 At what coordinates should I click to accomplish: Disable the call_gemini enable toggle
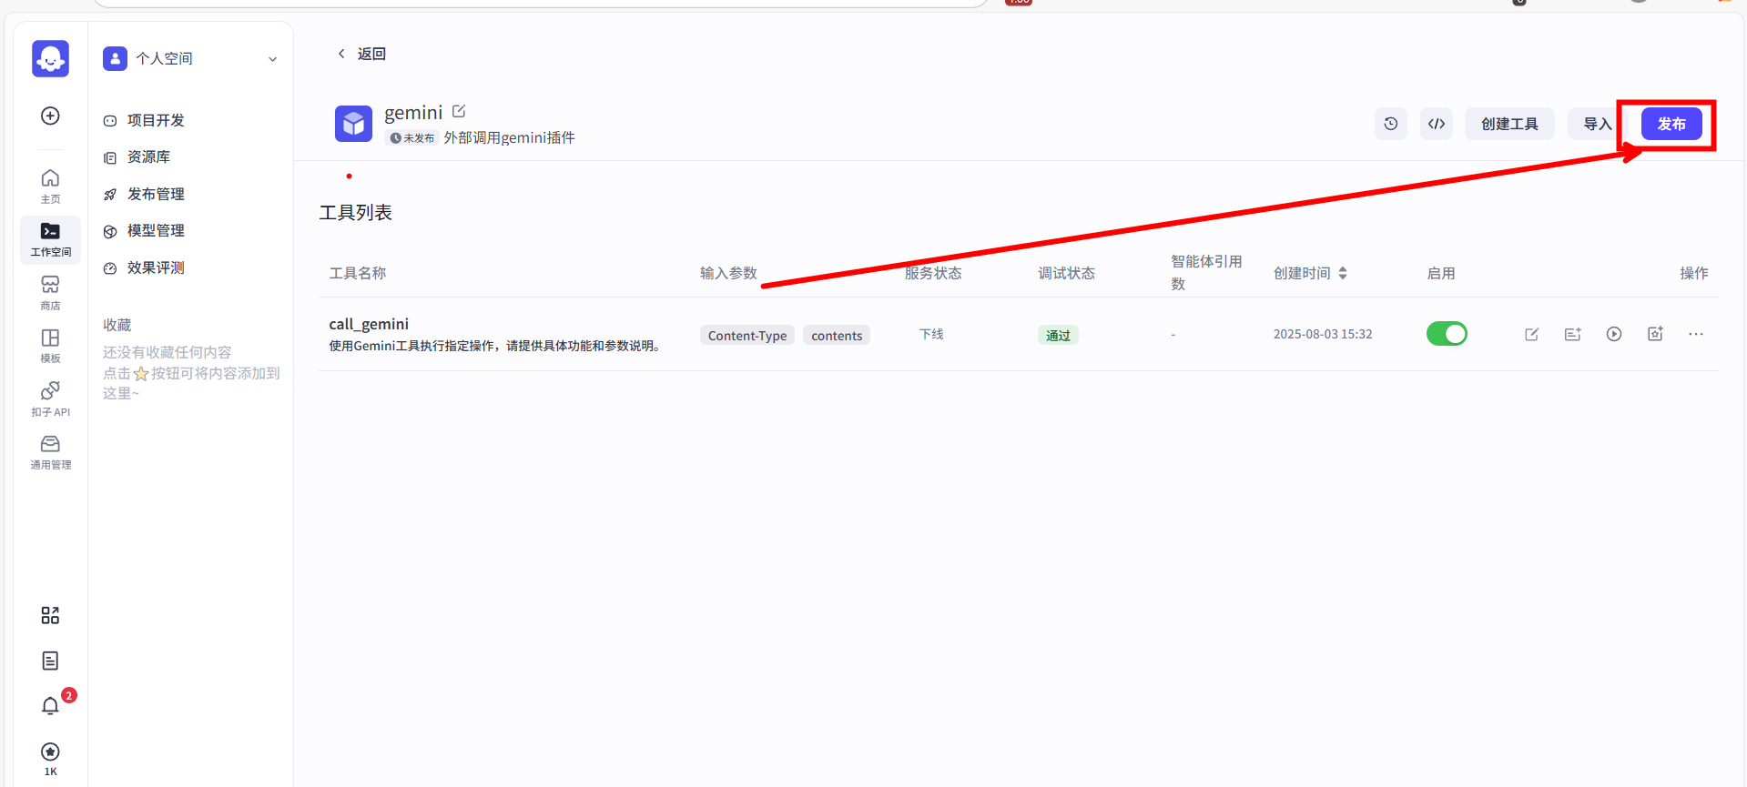point(1446,334)
